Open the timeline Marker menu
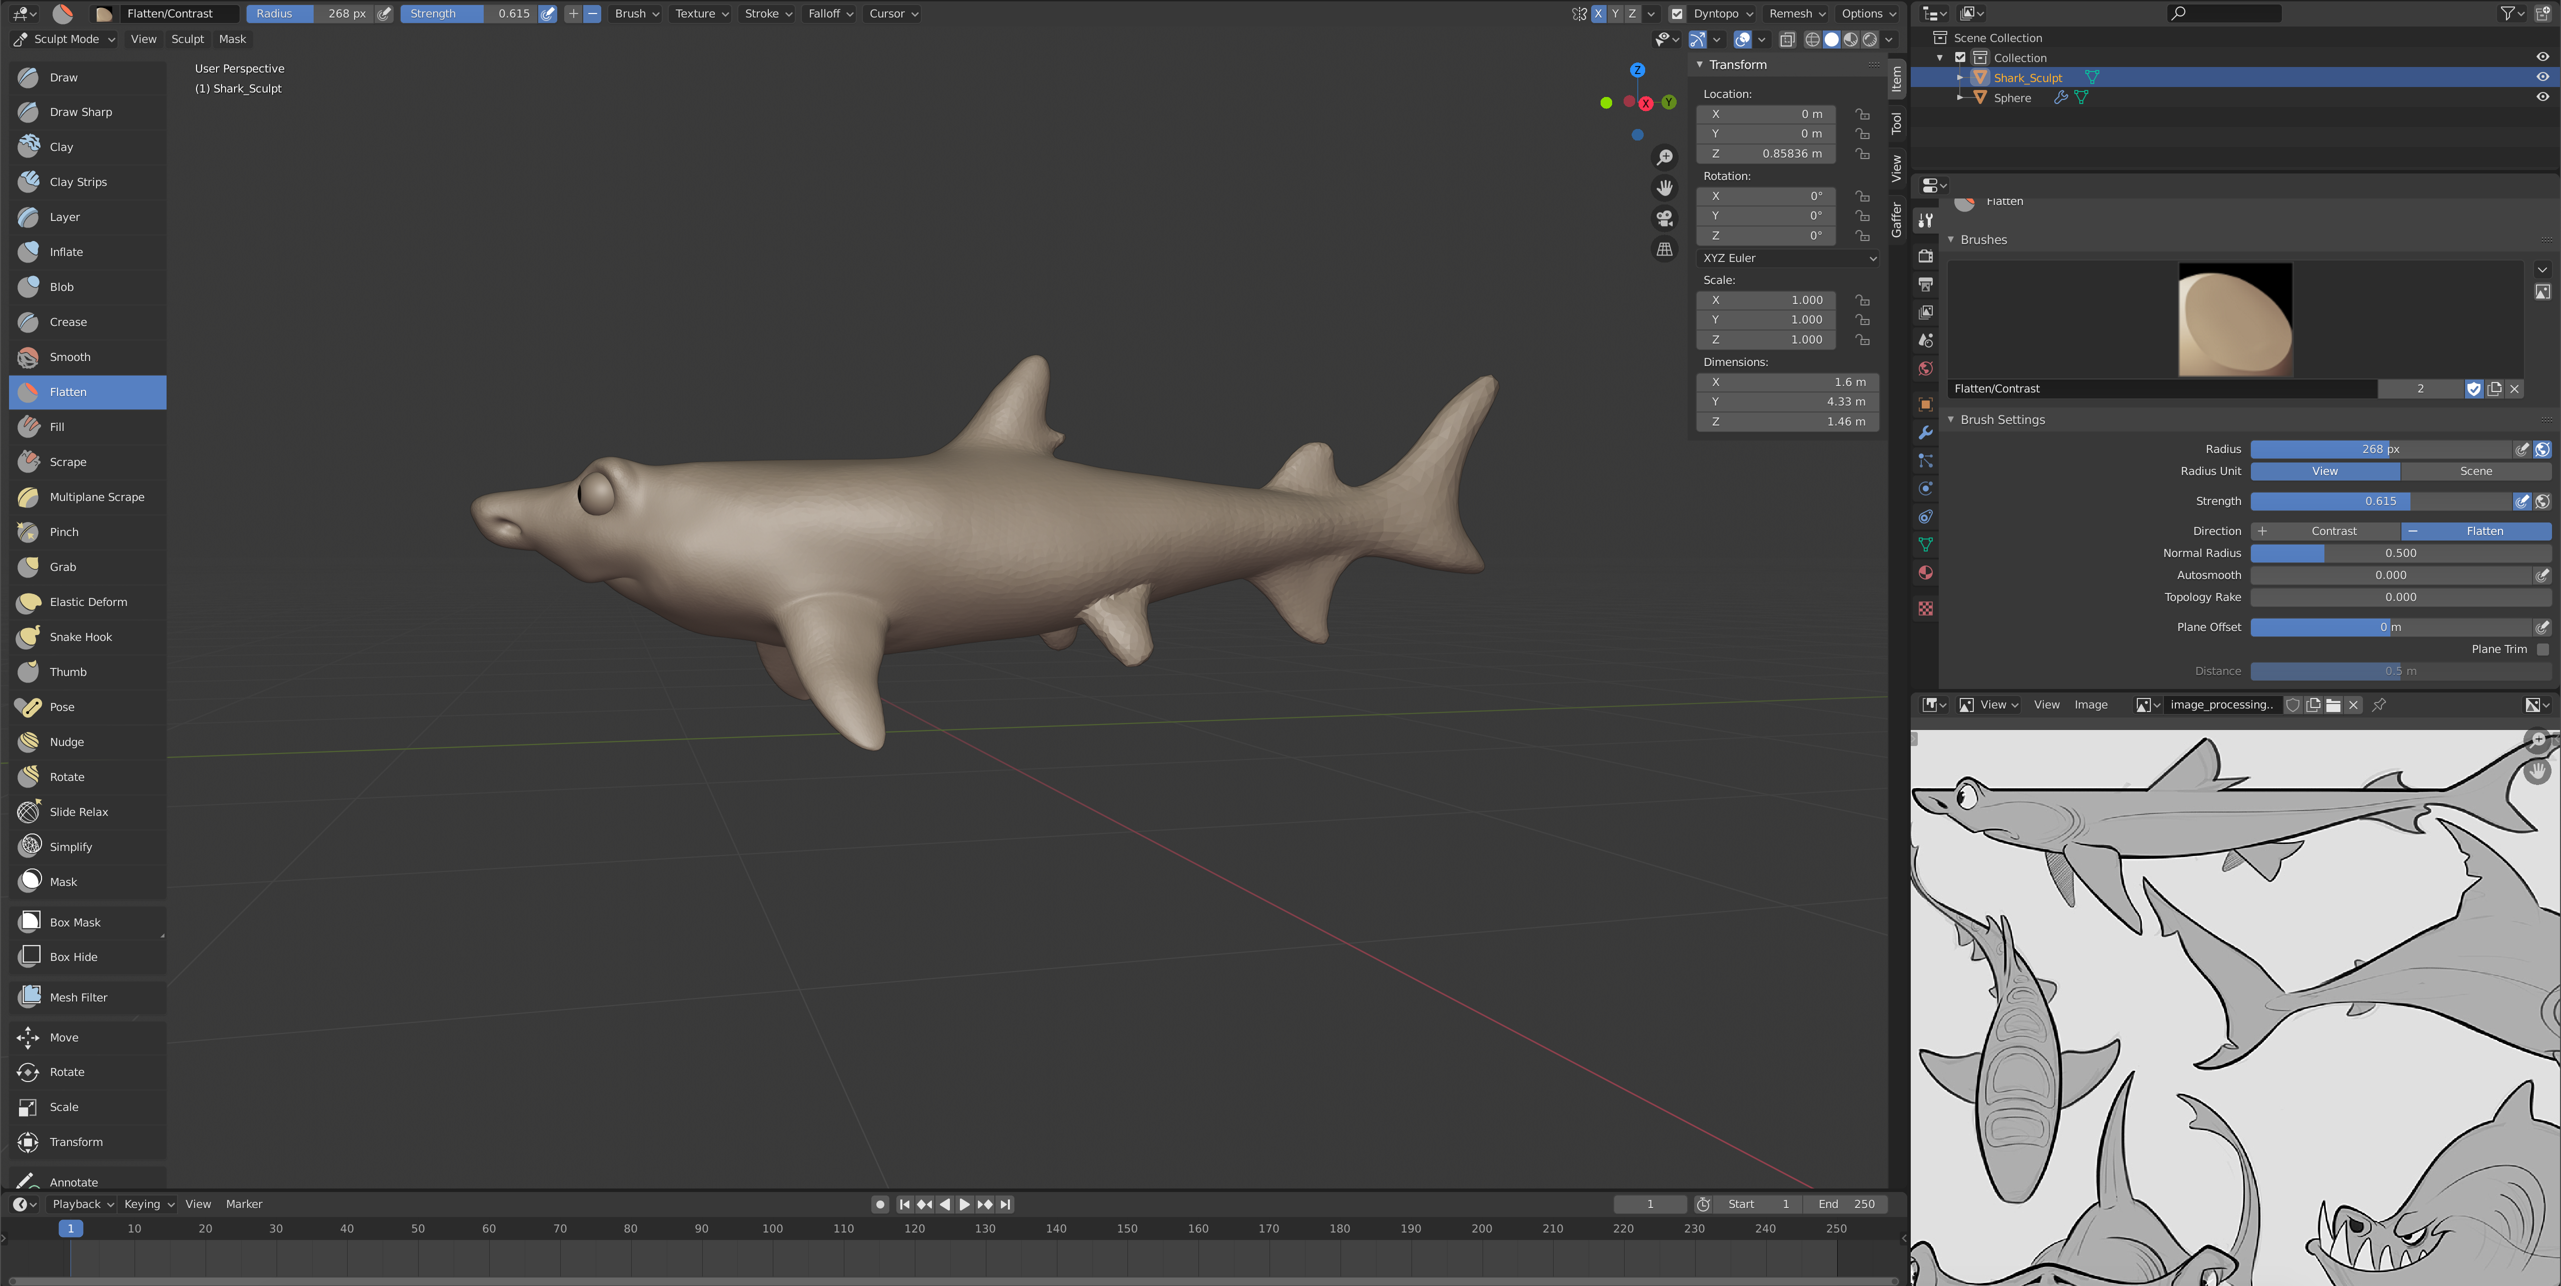Image resolution: width=2561 pixels, height=1286 pixels. 244,1204
